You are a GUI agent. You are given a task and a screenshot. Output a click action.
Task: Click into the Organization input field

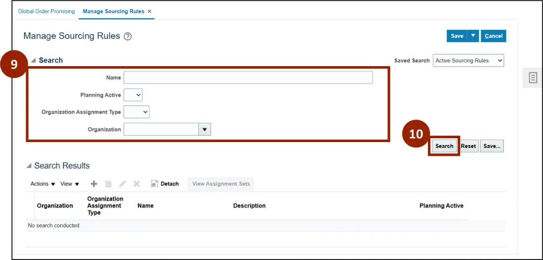point(161,129)
